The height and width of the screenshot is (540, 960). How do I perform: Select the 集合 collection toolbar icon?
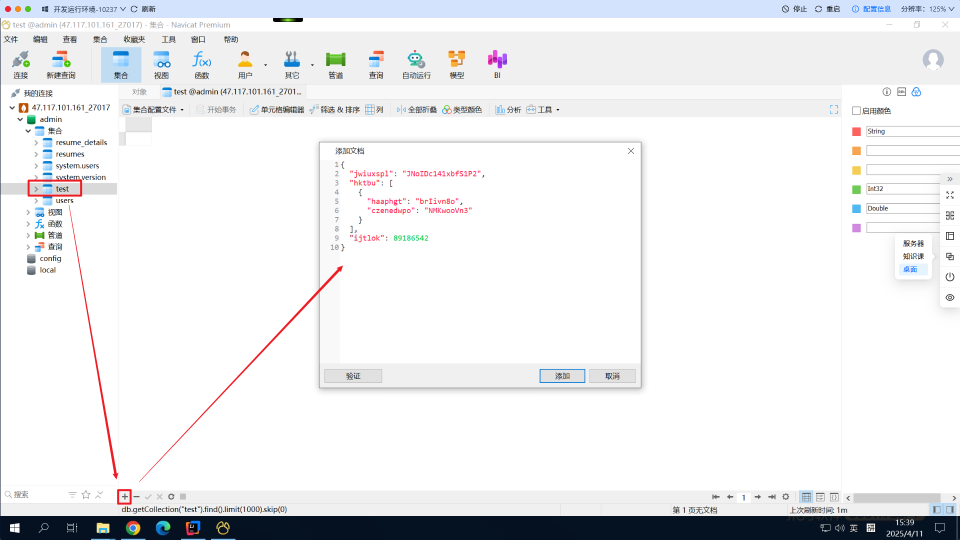coord(121,65)
